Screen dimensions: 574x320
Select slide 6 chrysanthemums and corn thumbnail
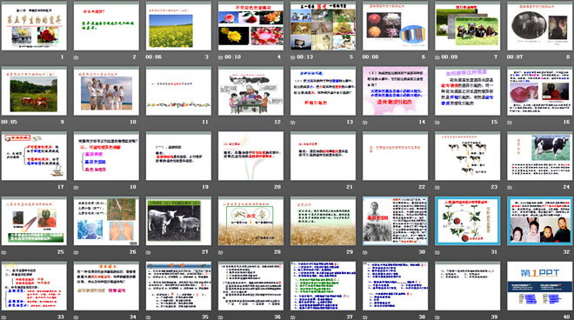(396, 27)
